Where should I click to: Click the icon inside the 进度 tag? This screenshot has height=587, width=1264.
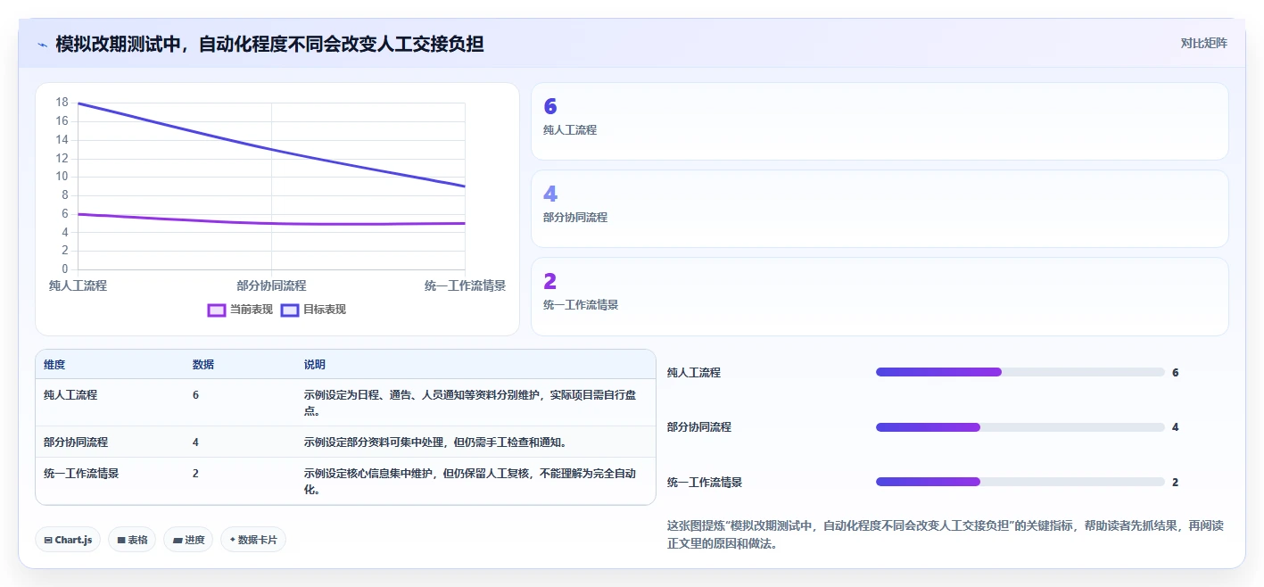(x=177, y=540)
